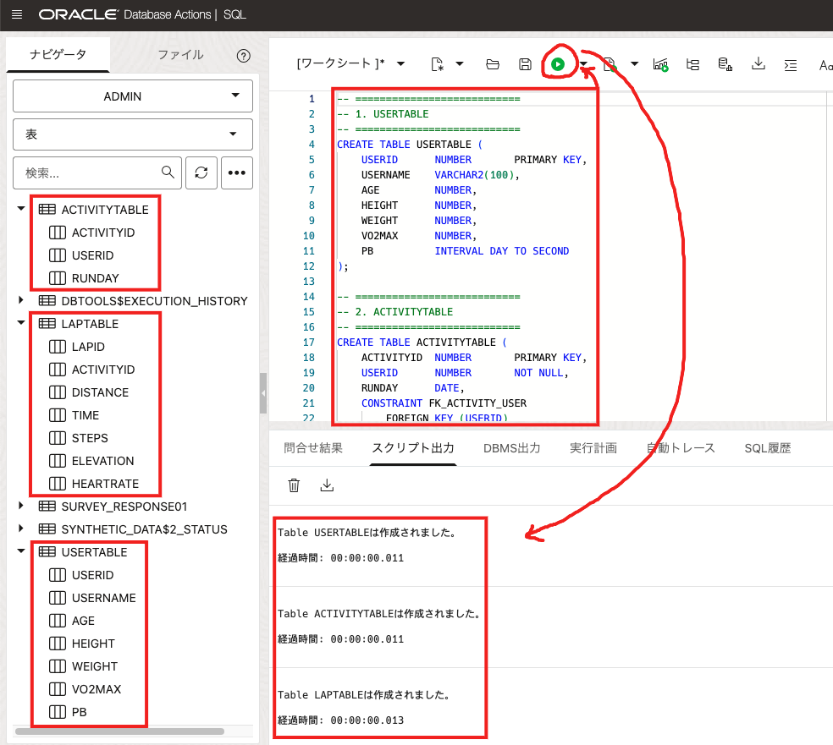Select the WEIGHT column in tree
Viewport: 833px width, 745px height.
pos(95,666)
